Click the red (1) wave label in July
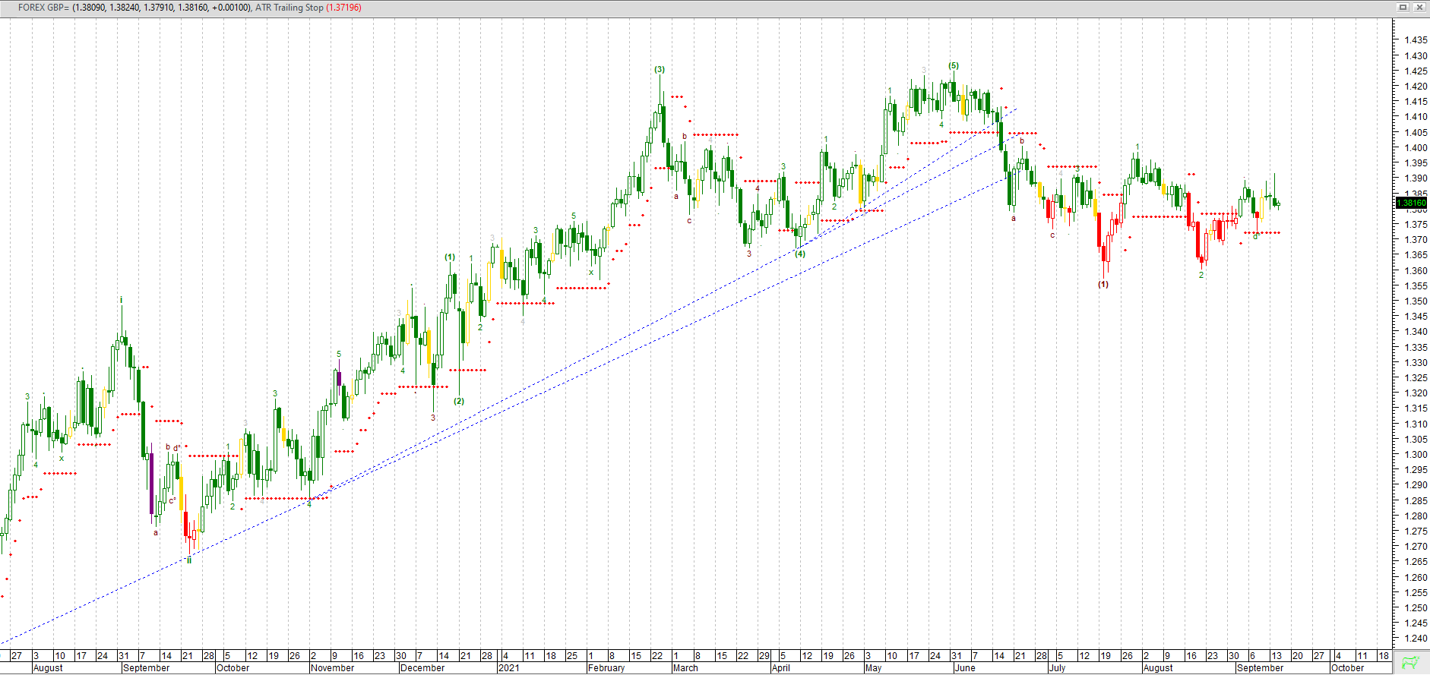This screenshot has width=1430, height=675. tap(1103, 284)
